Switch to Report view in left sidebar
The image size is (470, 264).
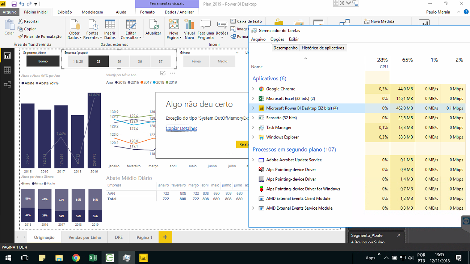[7, 56]
